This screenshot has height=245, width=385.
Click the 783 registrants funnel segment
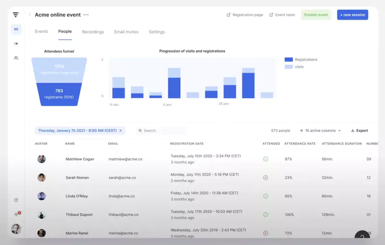(x=59, y=94)
